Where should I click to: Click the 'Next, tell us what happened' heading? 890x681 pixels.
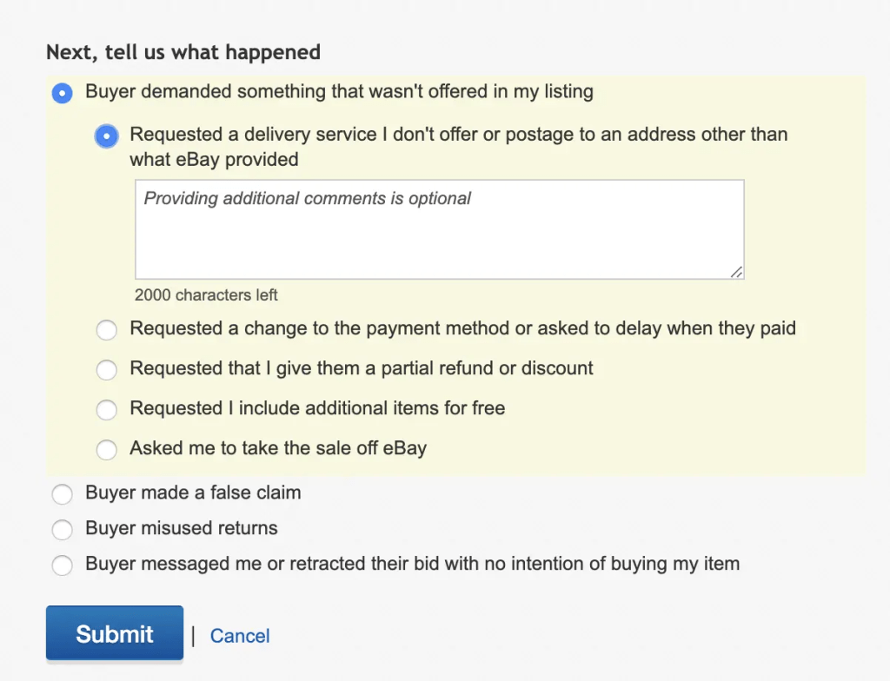[183, 52]
